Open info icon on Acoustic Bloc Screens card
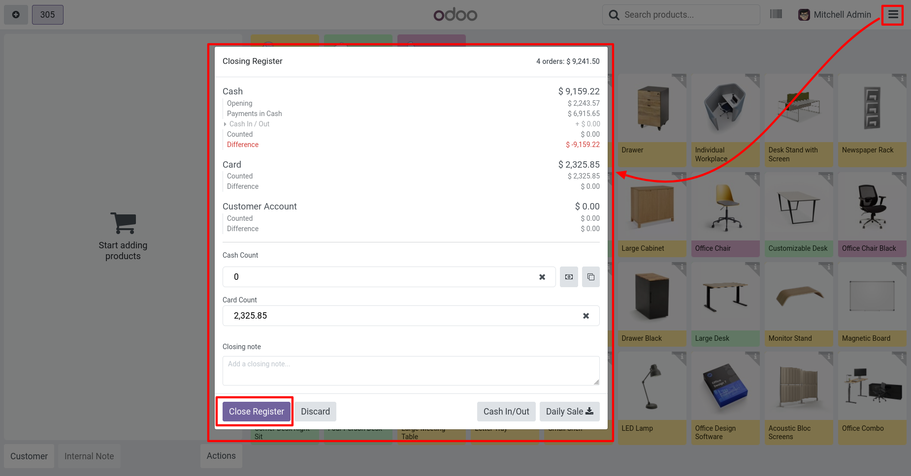Screen dimensions: 911x476 pyautogui.click(x=828, y=357)
